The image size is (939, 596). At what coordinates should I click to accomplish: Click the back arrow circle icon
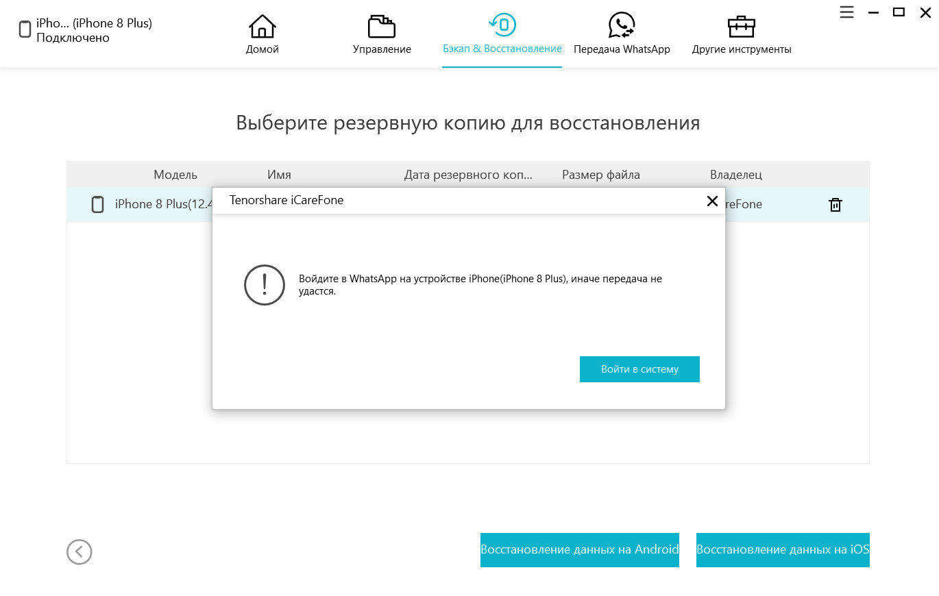tap(80, 551)
